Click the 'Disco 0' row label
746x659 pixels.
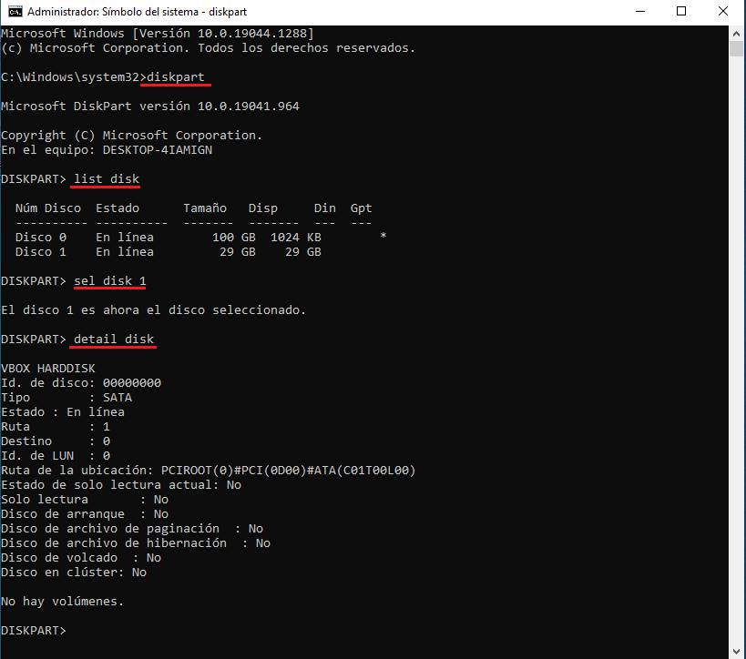pyautogui.click(x=40, y=238)
